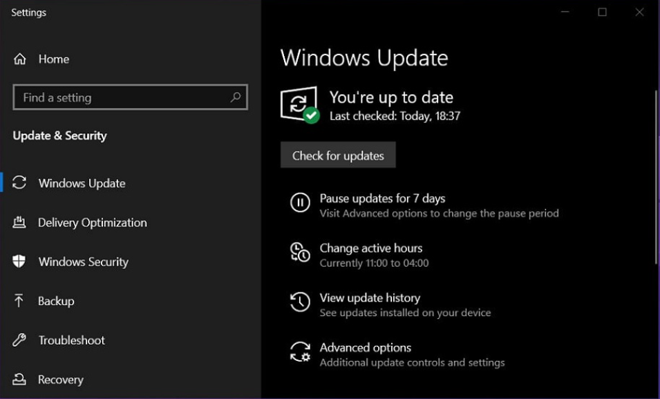Viewport: 660px width, 399px height.
Task: Click the Update & Security heading
Action: [x=59, y=136]
